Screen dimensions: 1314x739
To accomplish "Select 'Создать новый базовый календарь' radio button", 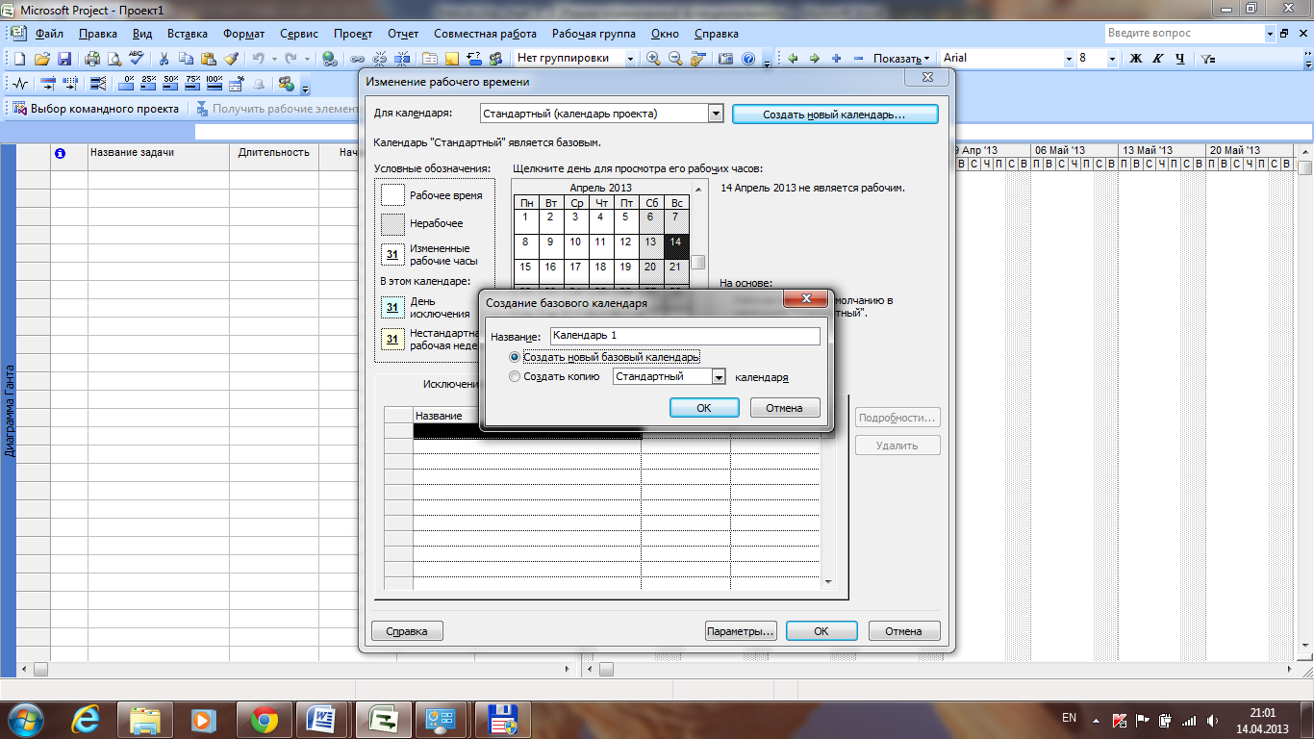I will [515, 357].
